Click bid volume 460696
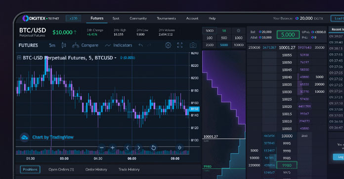This screenshot has height=179, width=344. pyautogui.click(x=269, y=136)
